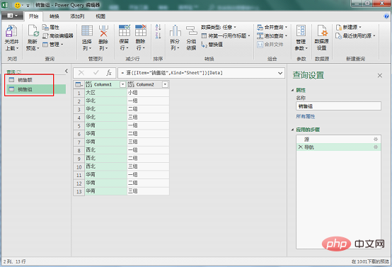This screenshot has height=267, width=392.
Task: Collapse the Applied Steps (应用的步骤) section
Action: click(292, 130)
